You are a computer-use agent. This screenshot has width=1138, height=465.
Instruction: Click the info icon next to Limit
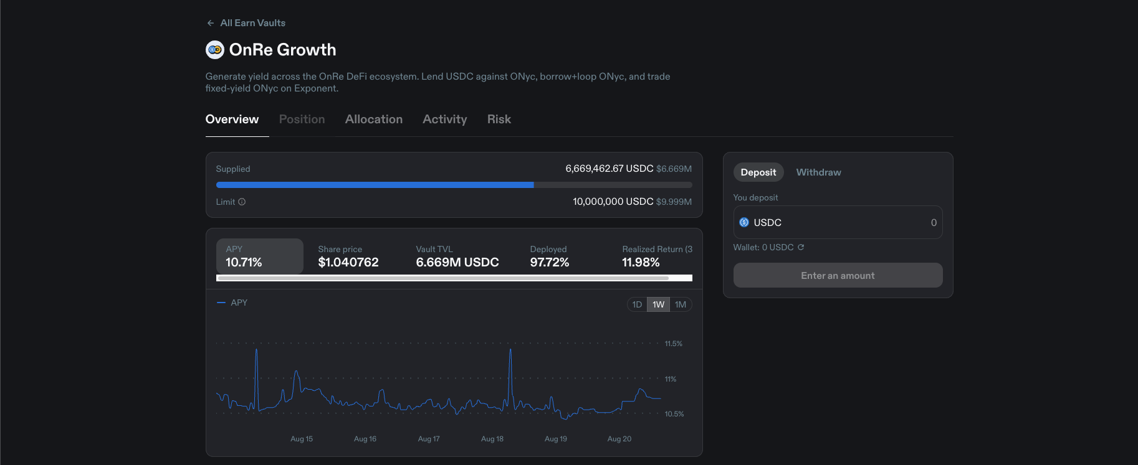242,202
